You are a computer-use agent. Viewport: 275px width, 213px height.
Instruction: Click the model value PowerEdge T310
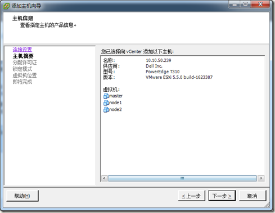[x=163, y=72]
